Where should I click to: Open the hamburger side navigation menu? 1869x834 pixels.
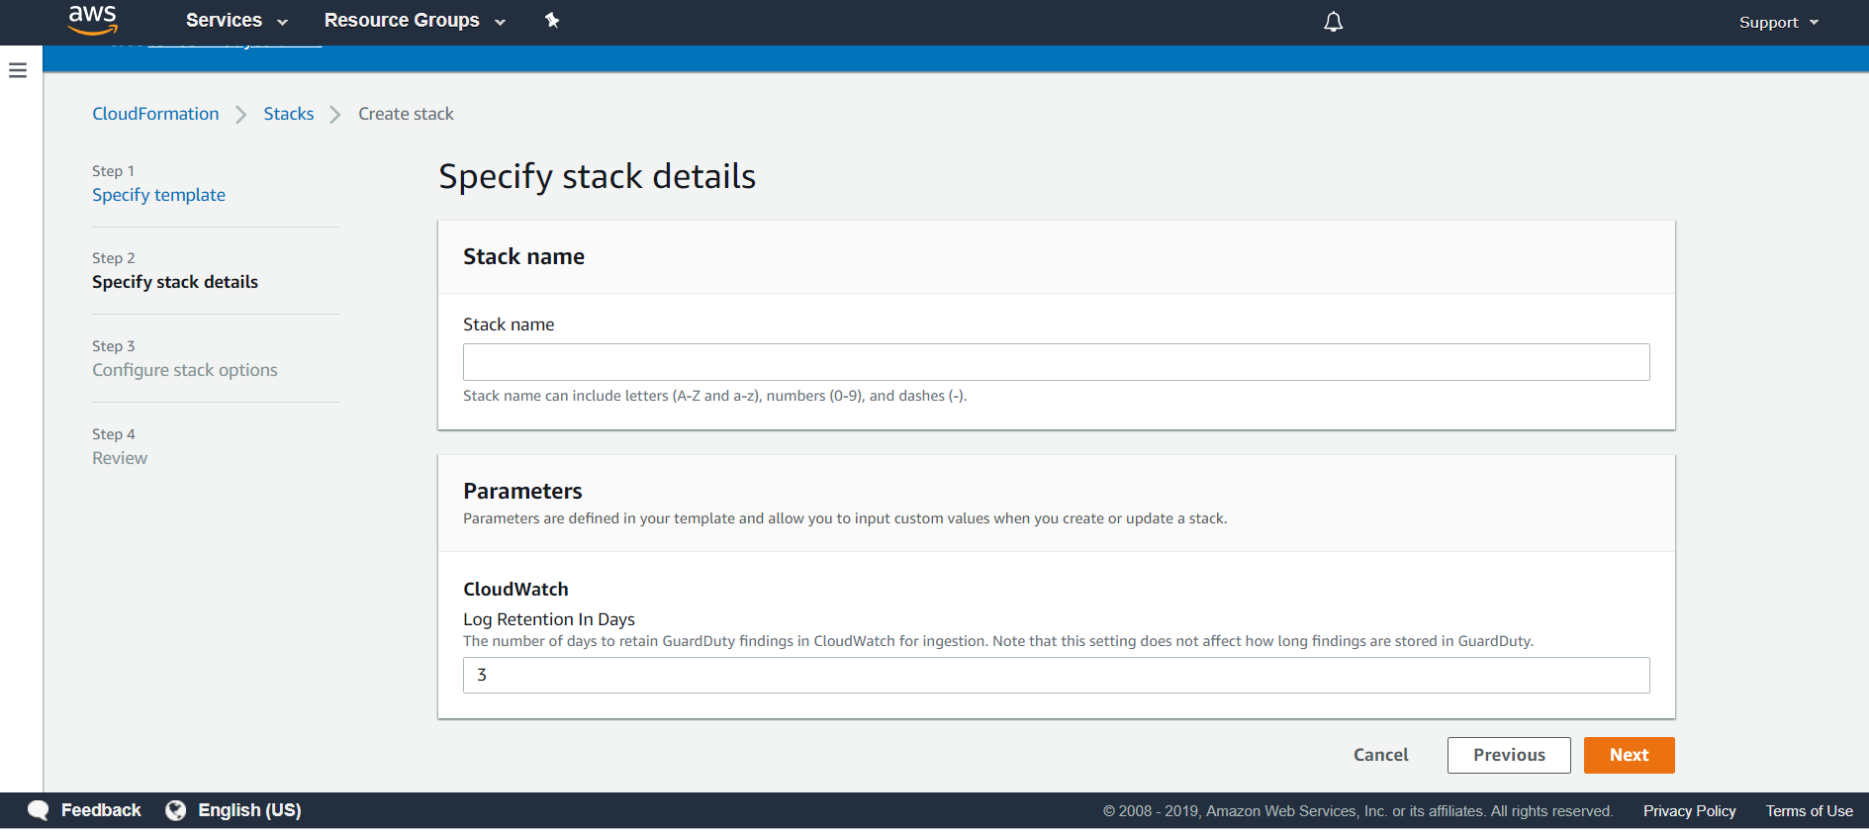pos(18,70)
